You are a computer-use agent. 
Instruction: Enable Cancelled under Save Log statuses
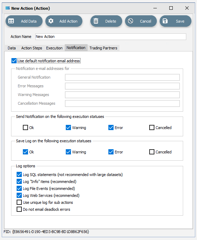click(x=152, y=152)
